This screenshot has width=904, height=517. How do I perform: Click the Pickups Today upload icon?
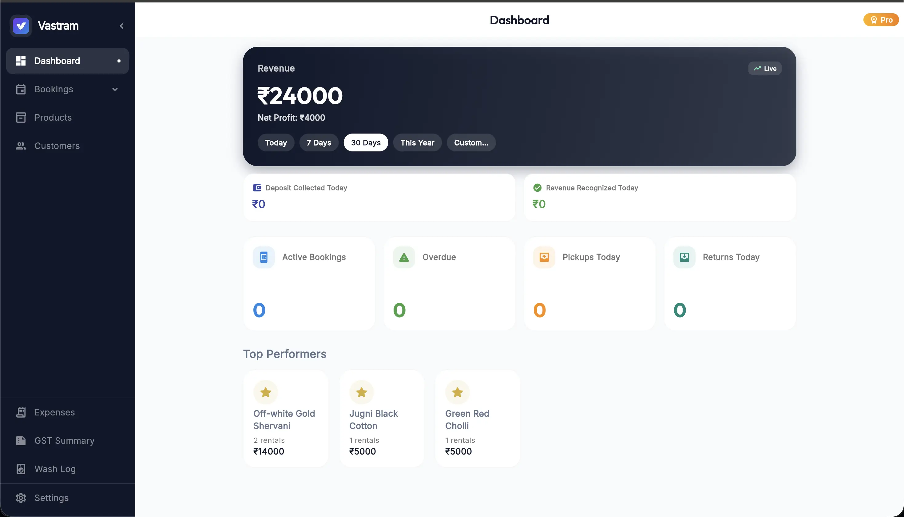[x=544, y=257]
